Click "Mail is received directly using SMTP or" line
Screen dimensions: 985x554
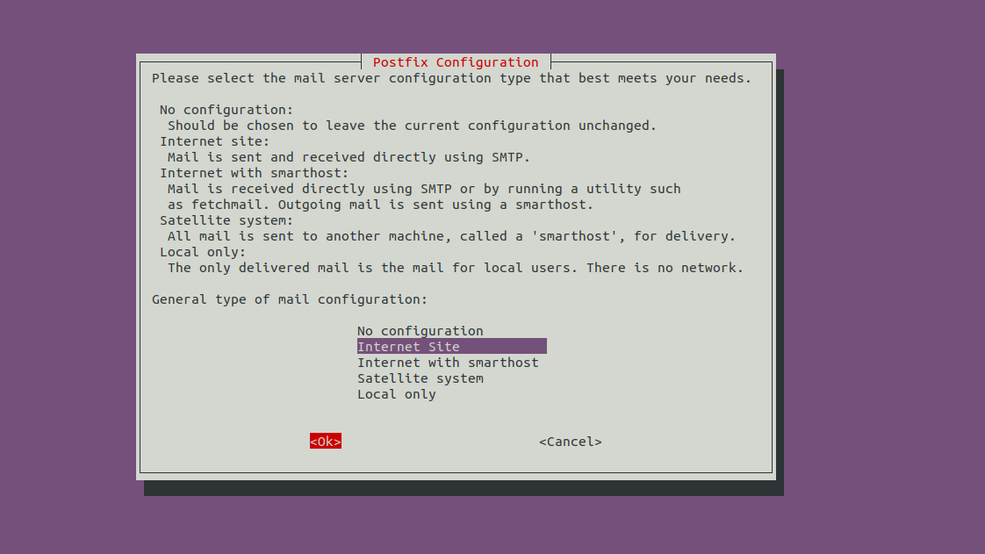point(424,189)
